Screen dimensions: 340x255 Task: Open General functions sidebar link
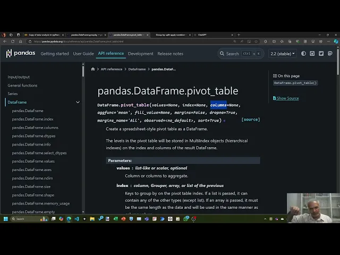tap(22, 86)
